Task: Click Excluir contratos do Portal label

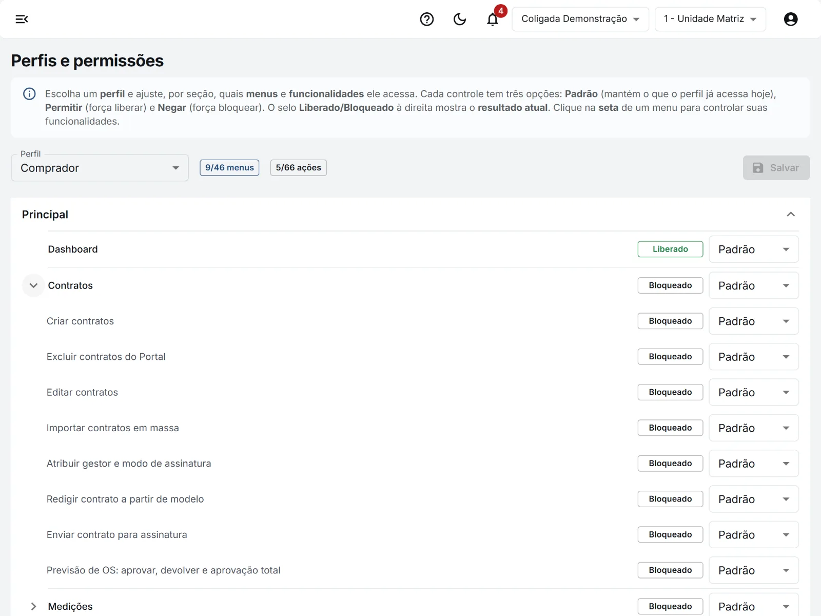Action: (x=106, y=357)
